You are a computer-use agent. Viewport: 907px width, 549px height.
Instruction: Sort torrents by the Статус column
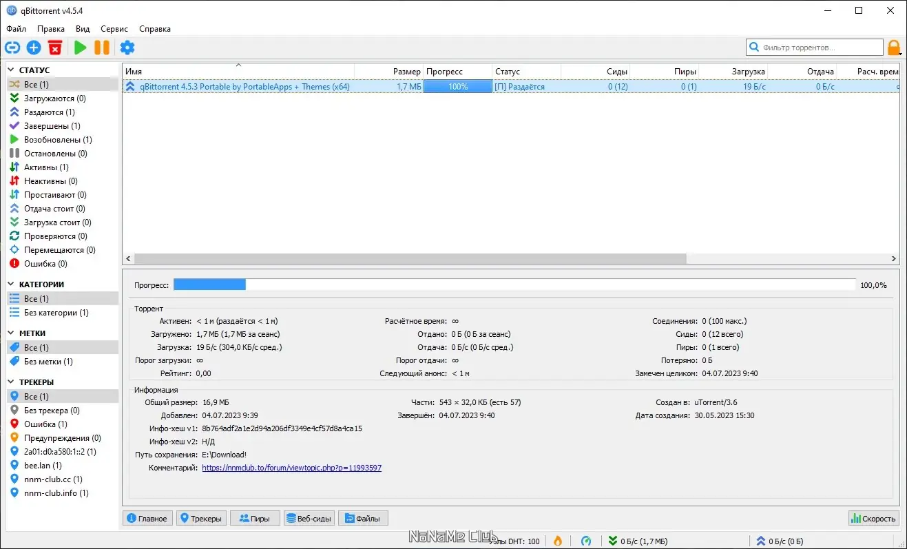coord(527,72)
